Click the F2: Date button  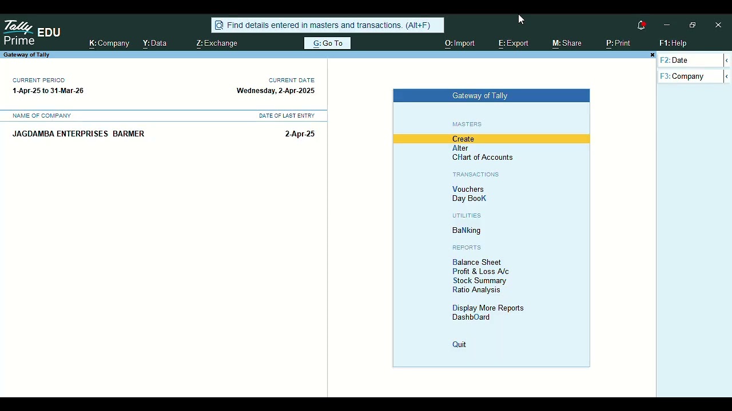[691, 61]
